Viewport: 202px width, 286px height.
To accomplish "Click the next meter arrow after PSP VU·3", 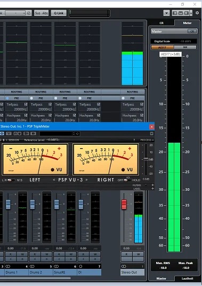I will [x=86, y=180].
